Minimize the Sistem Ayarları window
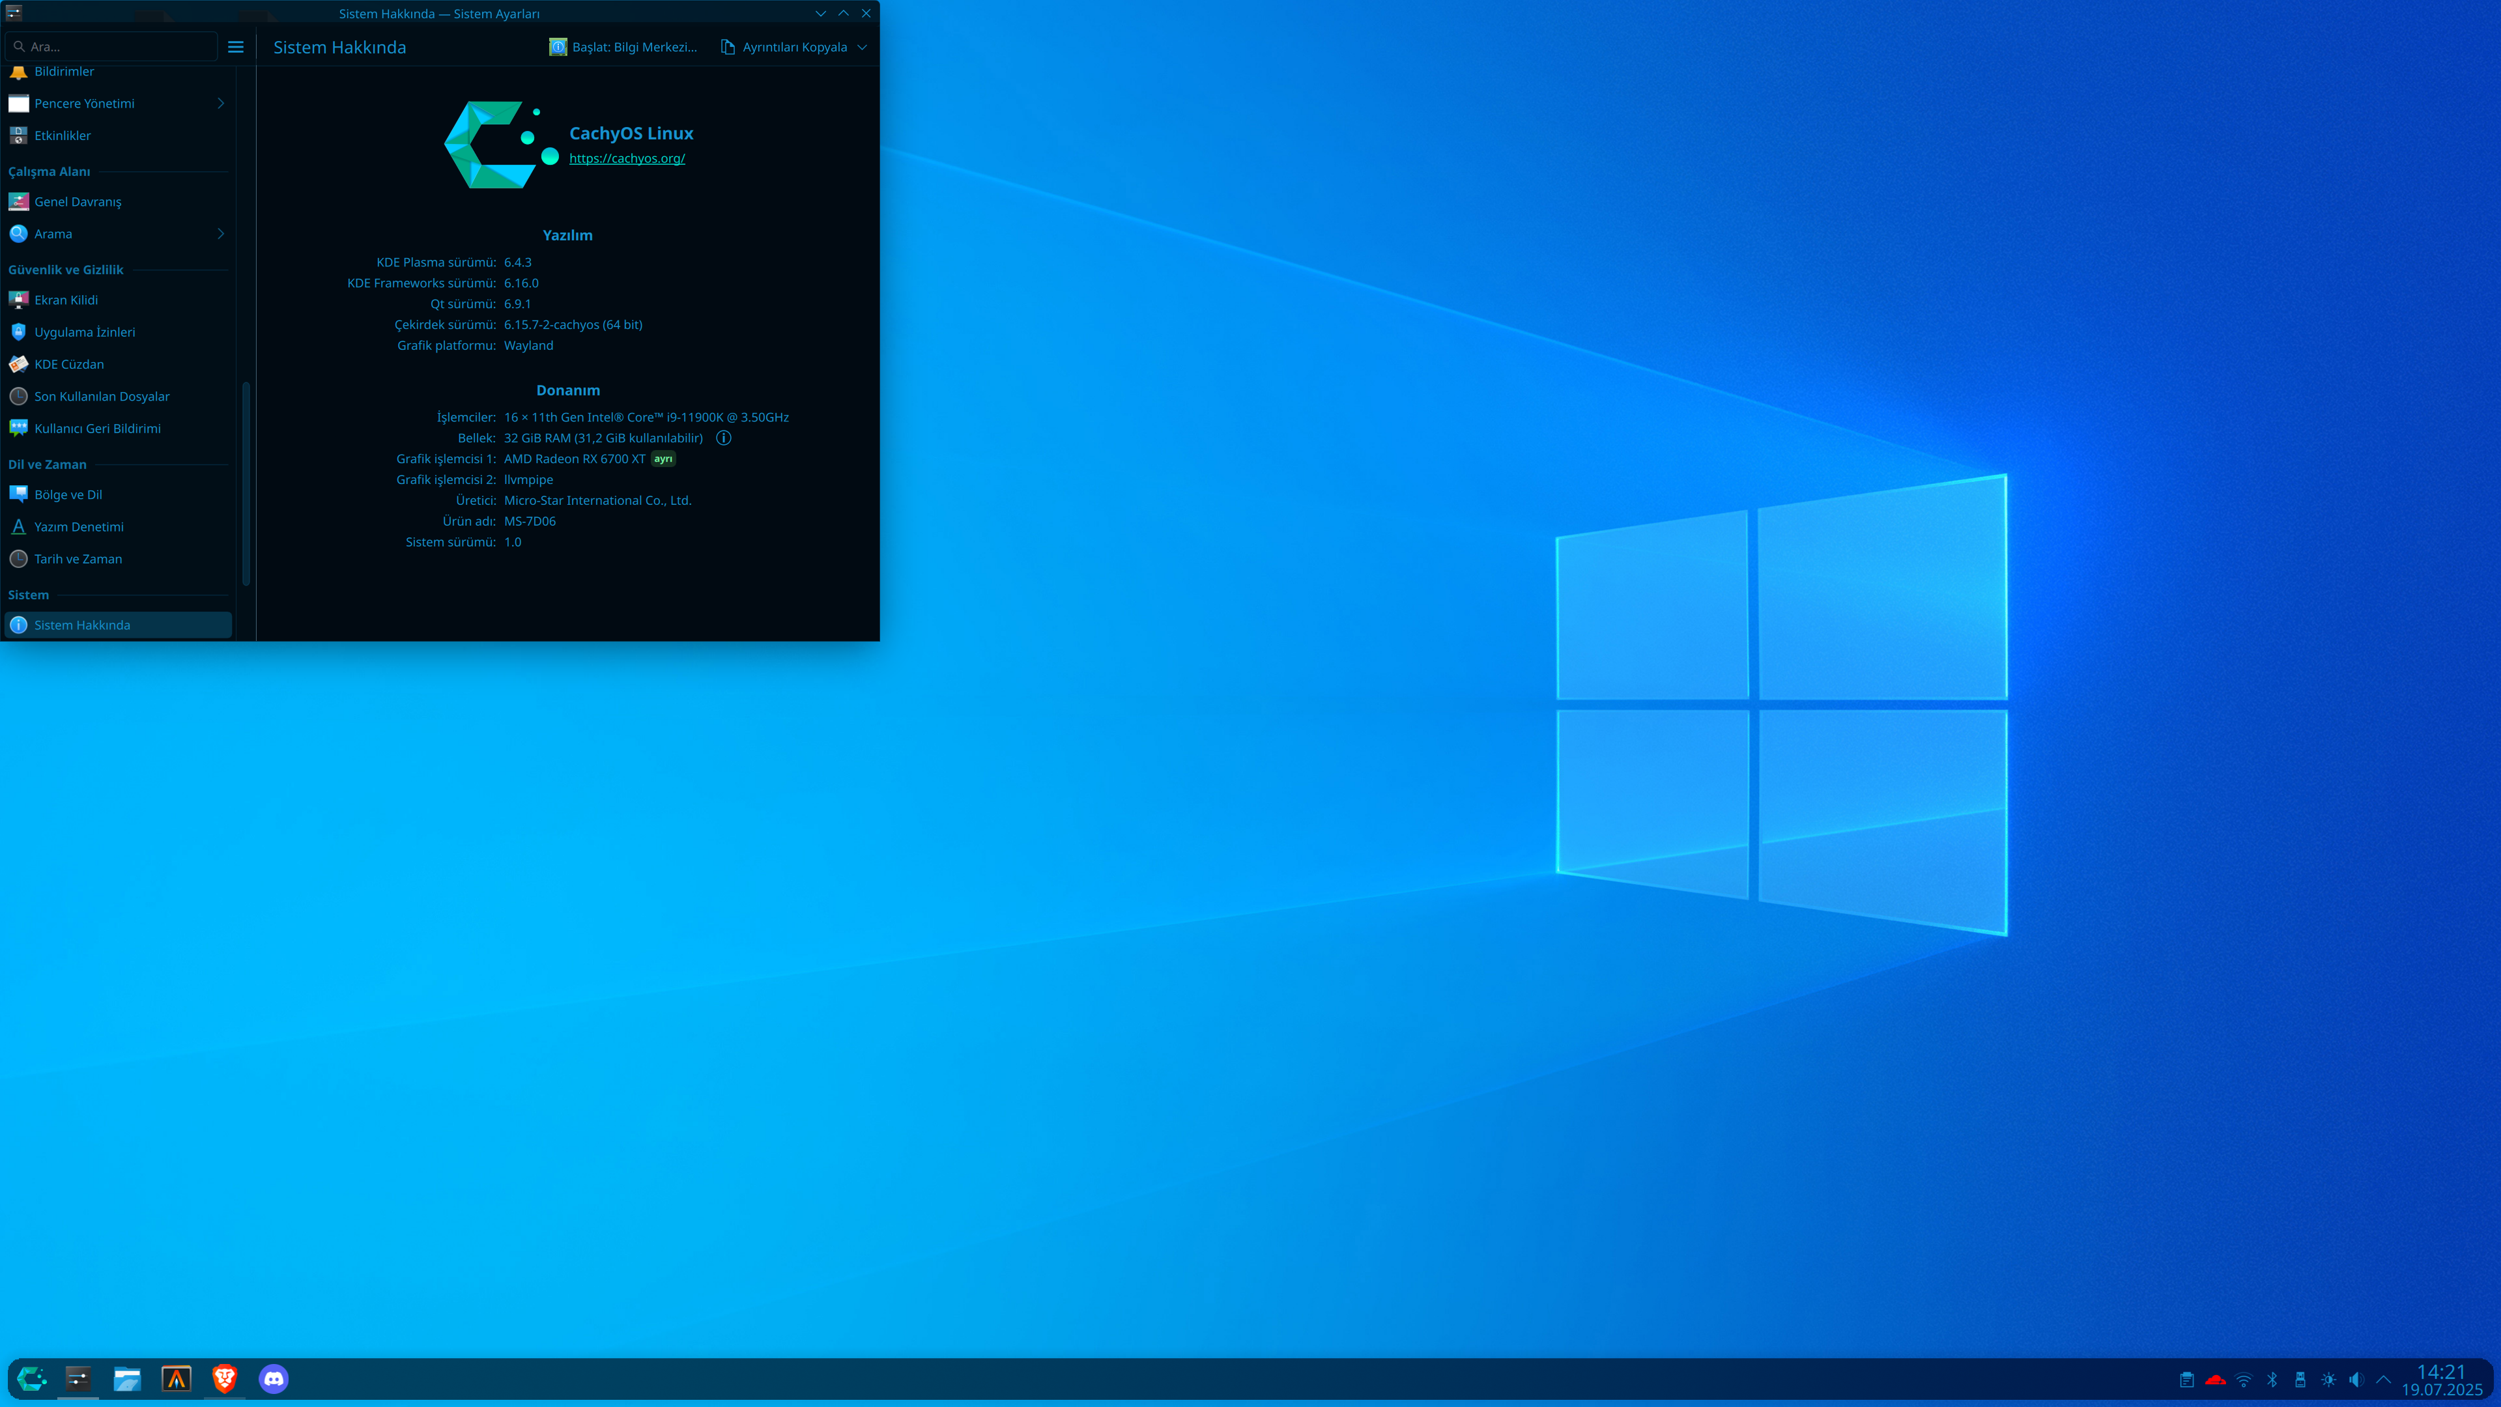 (820, 14)
